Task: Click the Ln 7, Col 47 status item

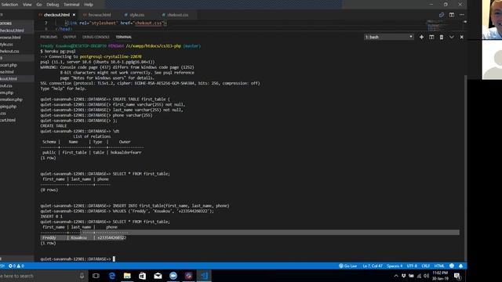Action: [373, 266]
